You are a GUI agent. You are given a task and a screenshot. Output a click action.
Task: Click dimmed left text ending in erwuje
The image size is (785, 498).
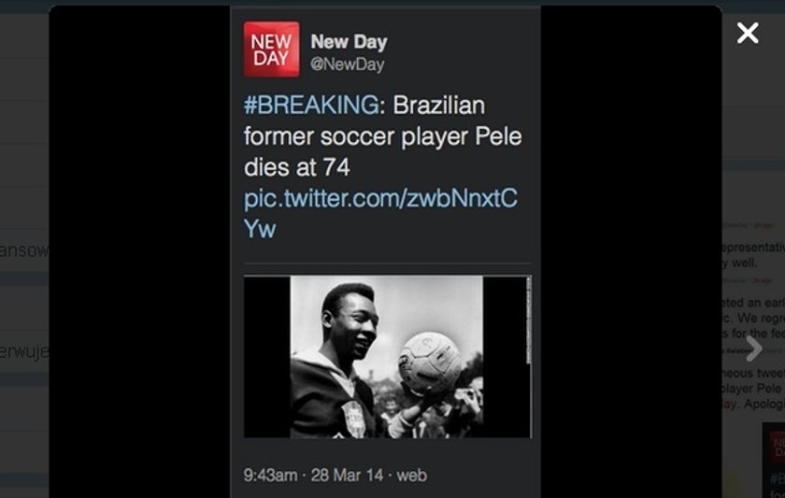pyautogui.click(x=24, y=351)
